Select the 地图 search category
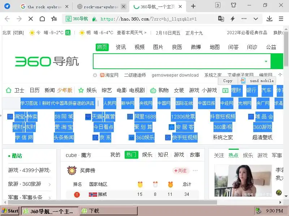The image size is (289, 216). pyautogui.click(x=215, y=47)
